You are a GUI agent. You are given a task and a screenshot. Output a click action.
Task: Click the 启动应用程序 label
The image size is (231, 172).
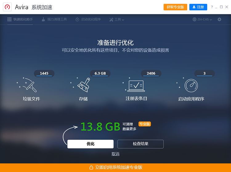[x=191, y=99]
